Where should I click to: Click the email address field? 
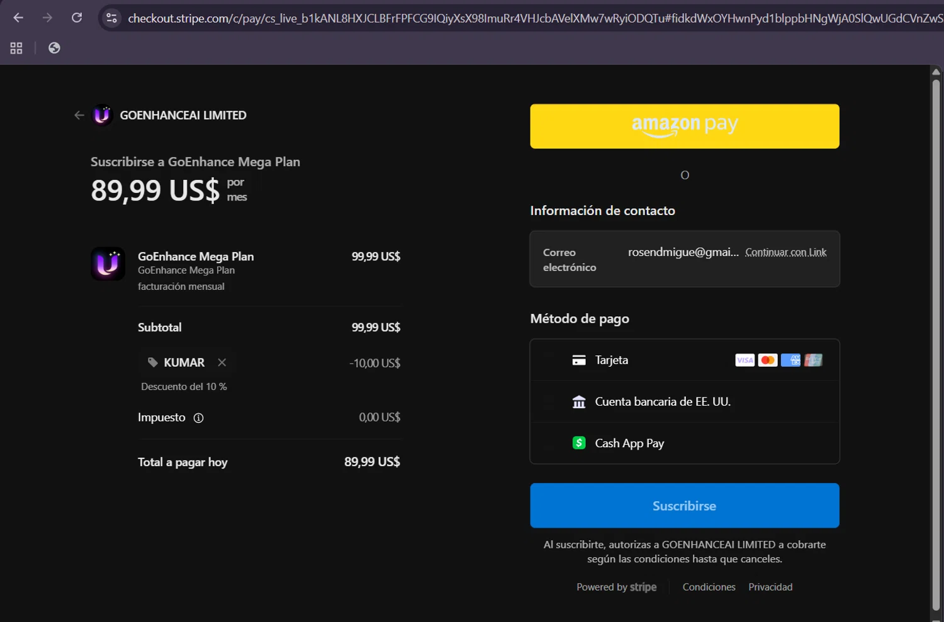coord(685,259)
